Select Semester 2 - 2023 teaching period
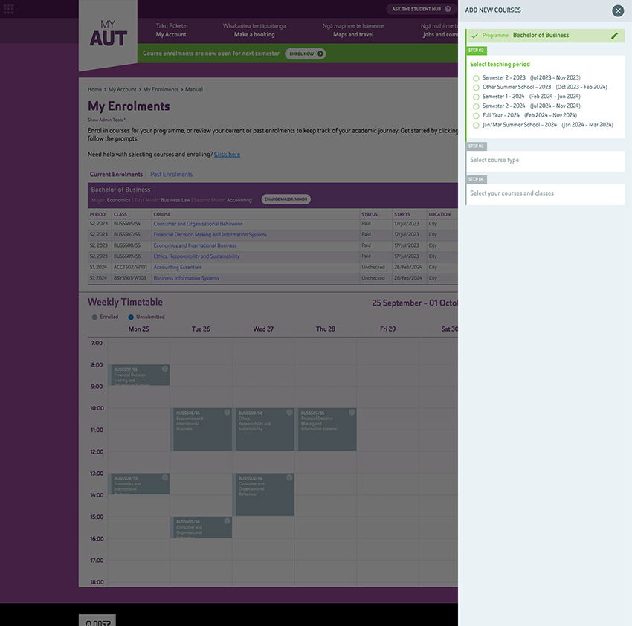 tap(476, 78)
